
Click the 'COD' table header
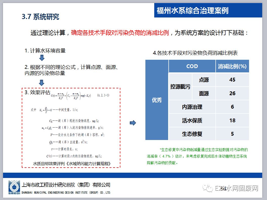[x=192, y=66]
